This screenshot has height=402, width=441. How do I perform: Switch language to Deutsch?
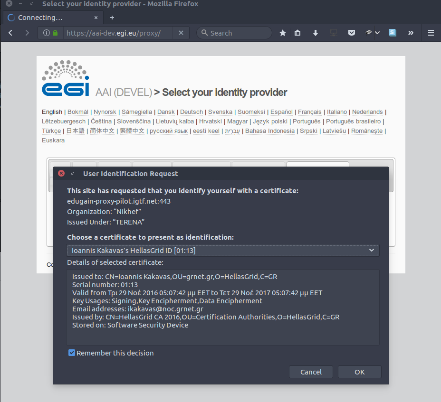tap(192, 112)
